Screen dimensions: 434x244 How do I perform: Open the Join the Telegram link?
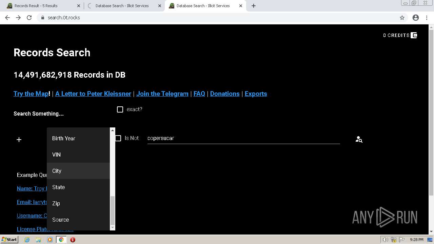coord(162,94)
